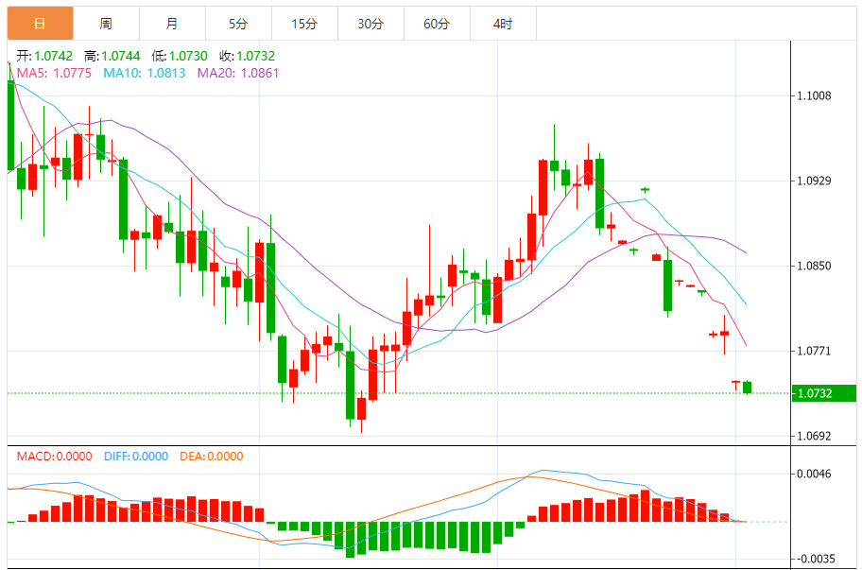Click the 收 closing price readout

[247, 56]
